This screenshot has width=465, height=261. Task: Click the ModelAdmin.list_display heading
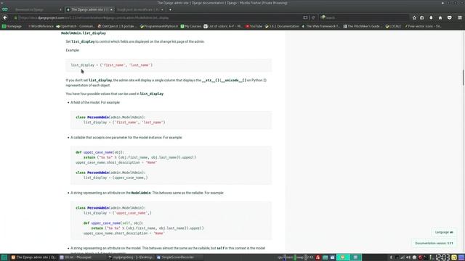tap(84, 33)
